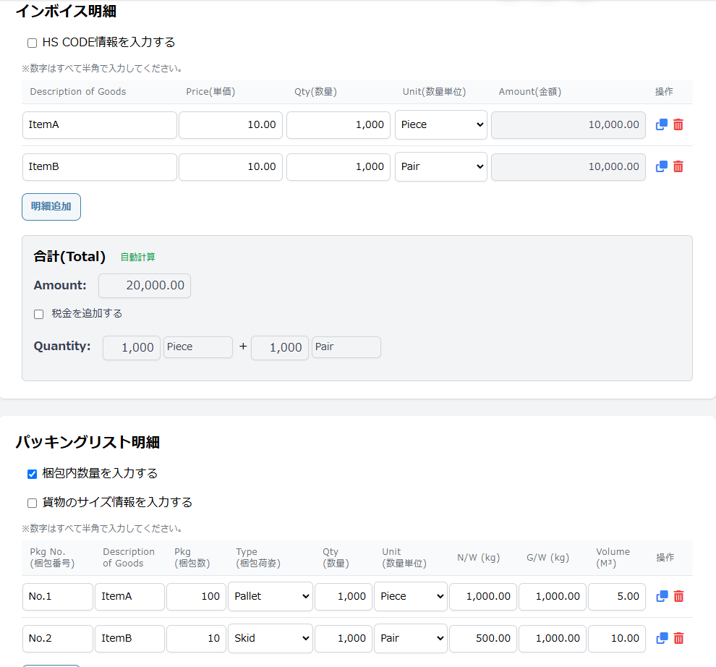
Task: Click the N/W field in row No.1
Action: click(x=483, y=596)
